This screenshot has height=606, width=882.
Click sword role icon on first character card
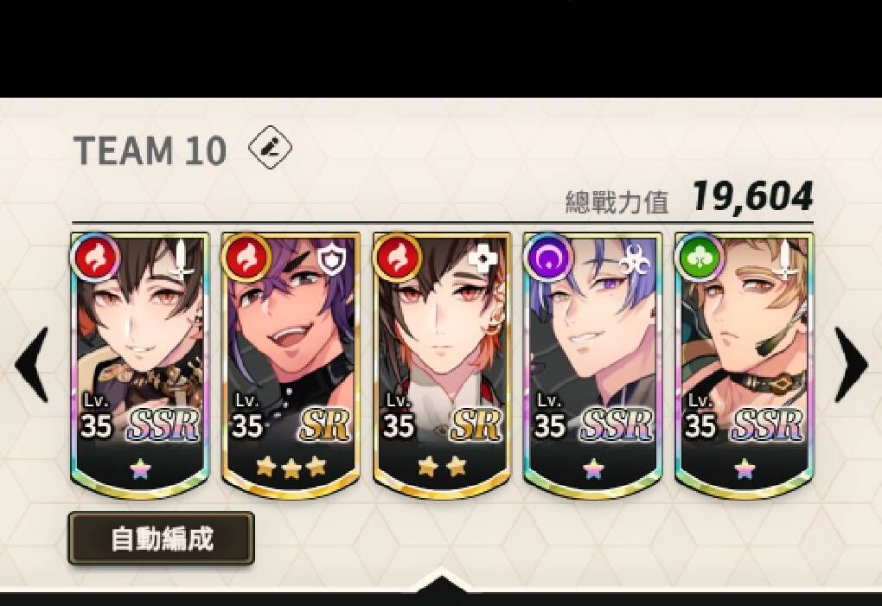(x=182, y=259)
